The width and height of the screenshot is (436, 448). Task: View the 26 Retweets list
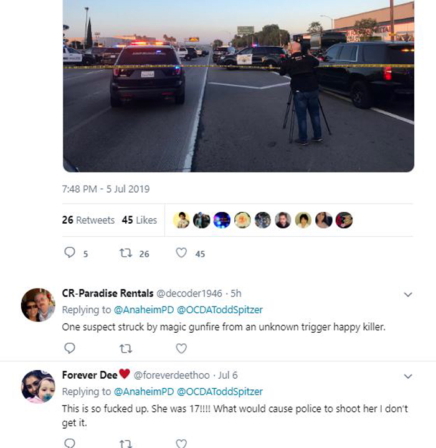click(88, 220)
